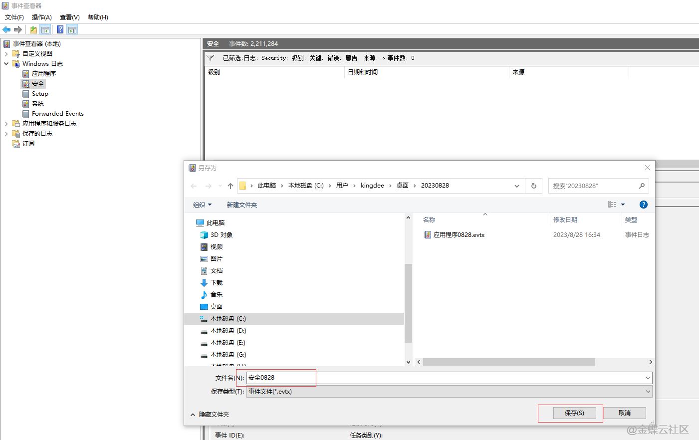This screenshot has width=699, height=440.
Task: Select the Downloads (下载) folder in sidebar
Action: click(x=216, y=283)
